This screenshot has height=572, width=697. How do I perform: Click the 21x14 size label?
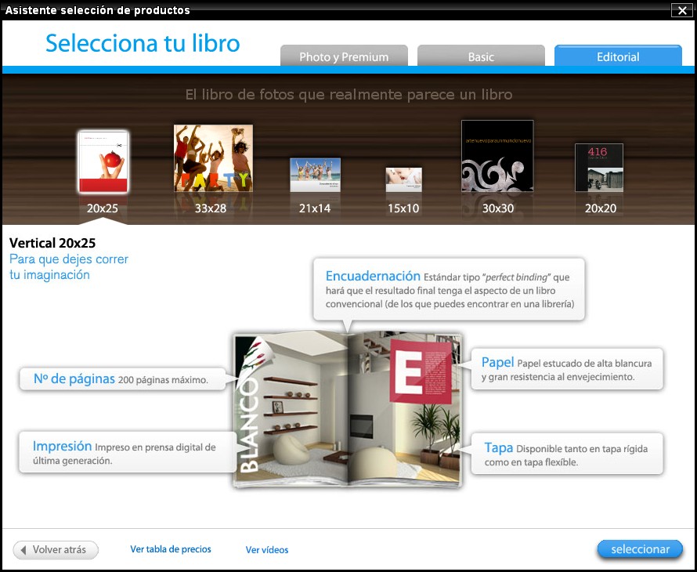tap(315, 208)
